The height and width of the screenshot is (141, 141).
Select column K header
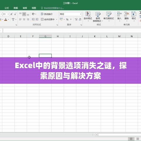(95, 36)
